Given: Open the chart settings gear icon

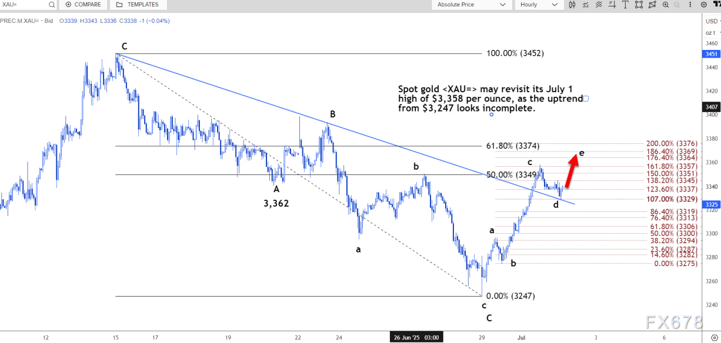Looking at the screenshot, I should [x=704, y=5].
